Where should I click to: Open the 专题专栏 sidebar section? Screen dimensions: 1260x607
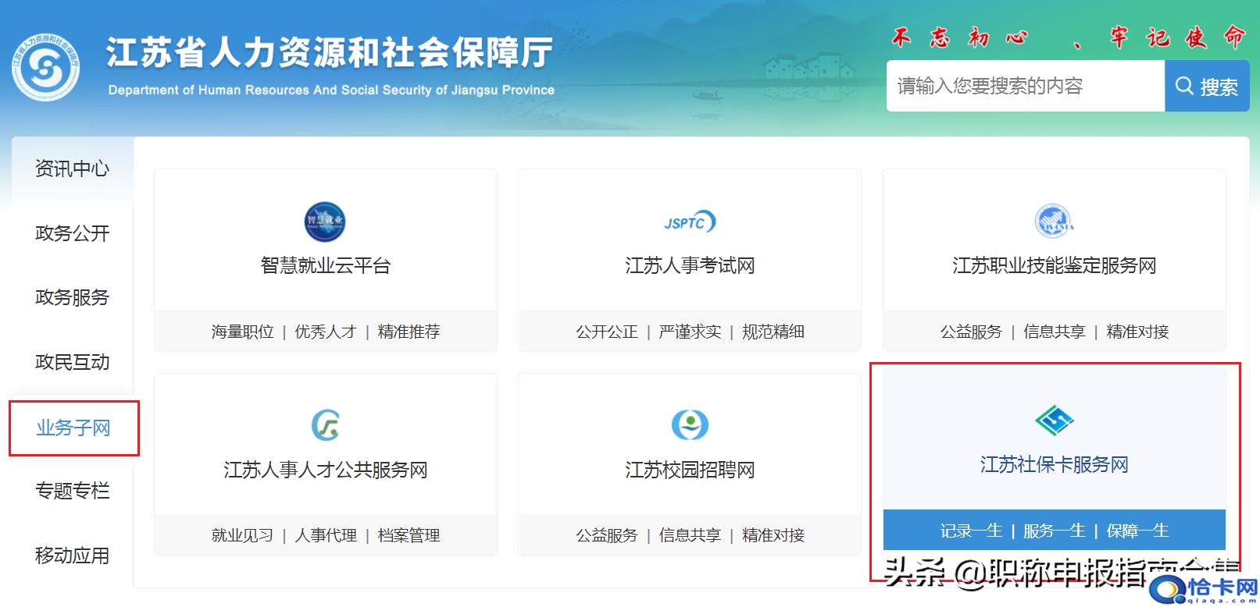point(72,491)
